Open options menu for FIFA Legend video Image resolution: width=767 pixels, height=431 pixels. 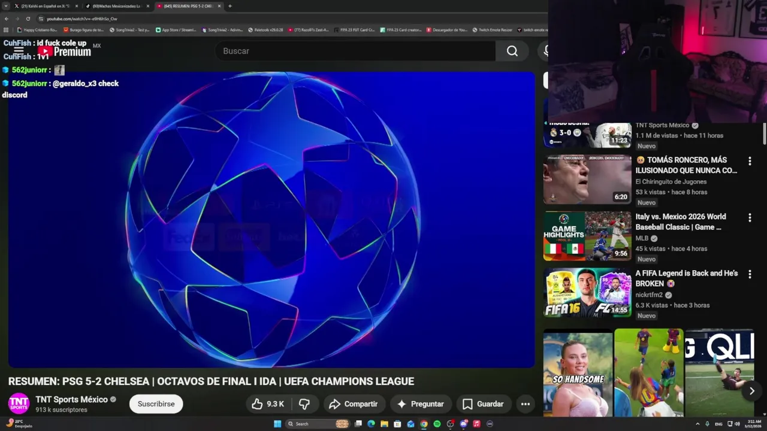[x=750, y=274]
